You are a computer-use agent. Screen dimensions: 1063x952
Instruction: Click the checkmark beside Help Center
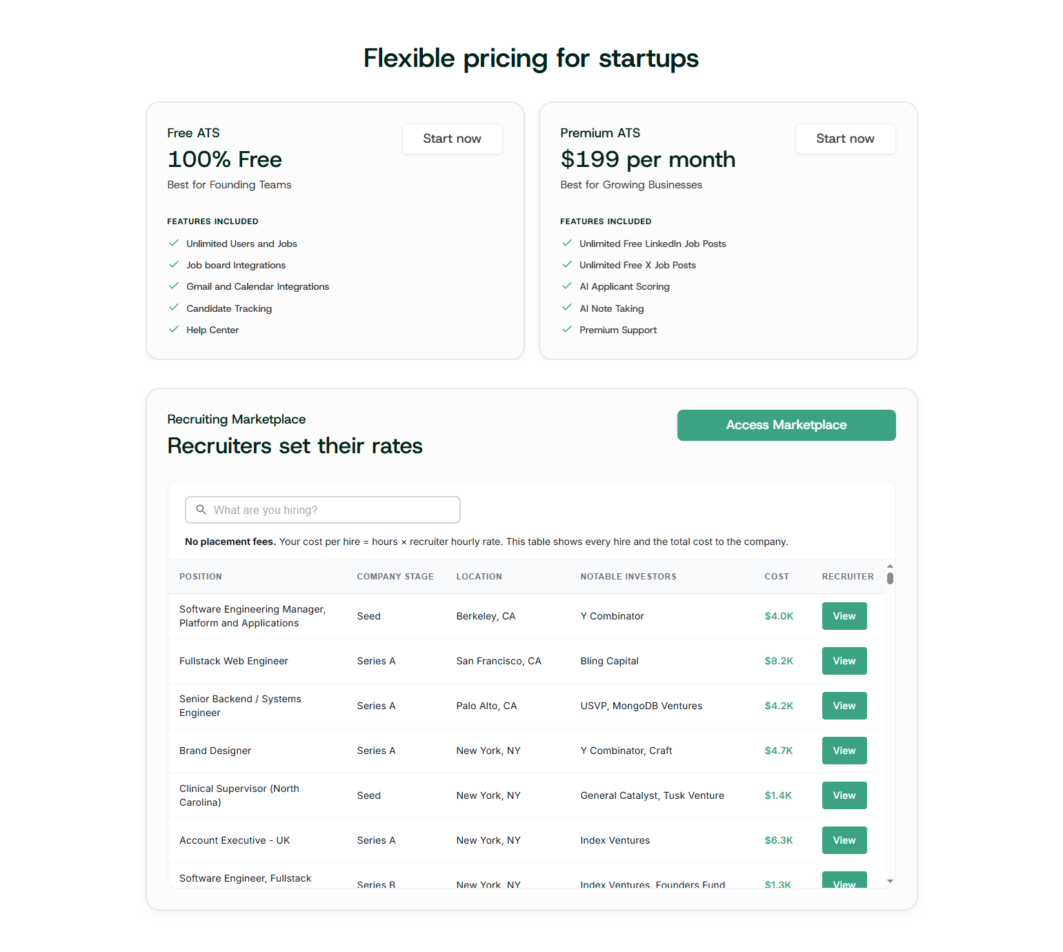coord(173,329)
